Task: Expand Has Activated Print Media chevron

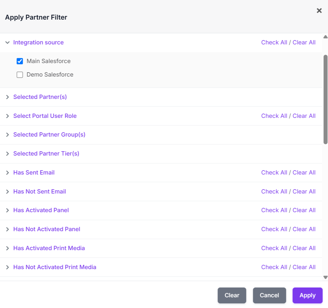Action: (8, 248)
